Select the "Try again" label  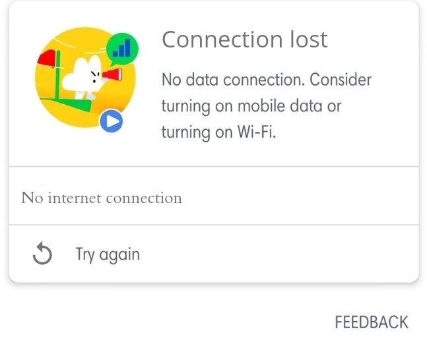[x=108, y=254]
